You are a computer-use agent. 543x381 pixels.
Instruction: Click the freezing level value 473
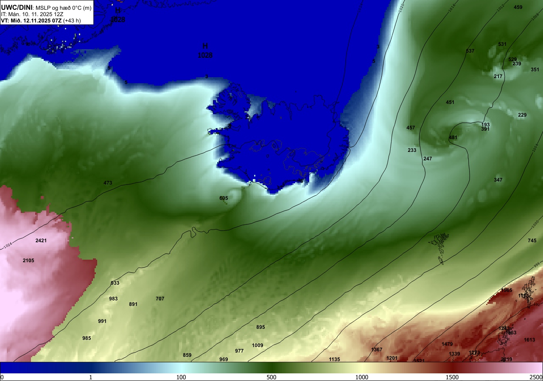(108, 183)
